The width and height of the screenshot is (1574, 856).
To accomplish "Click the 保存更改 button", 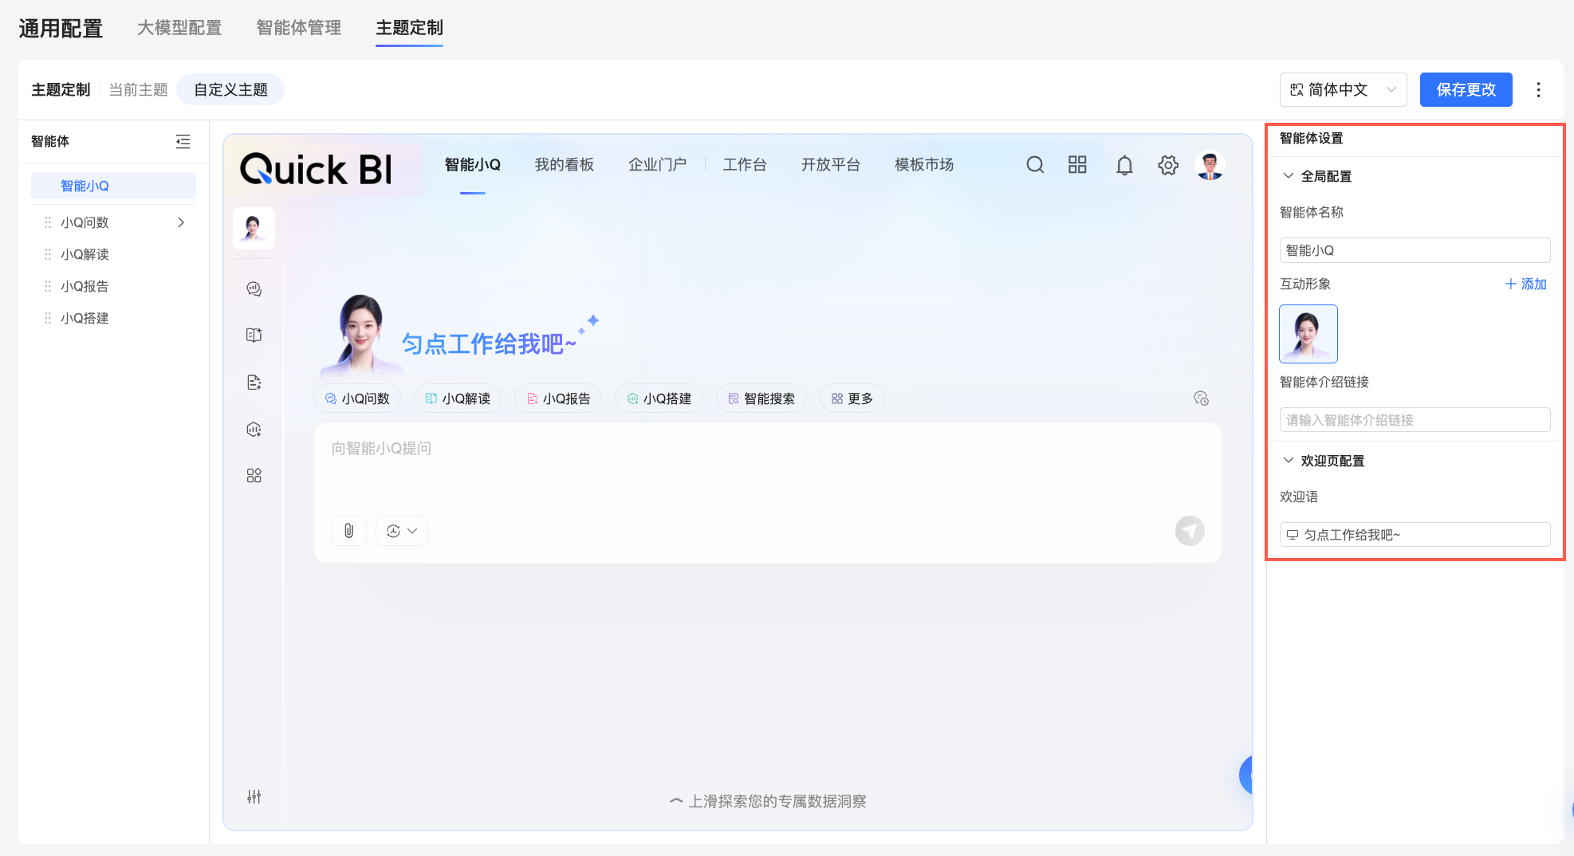I will 1466,90.
